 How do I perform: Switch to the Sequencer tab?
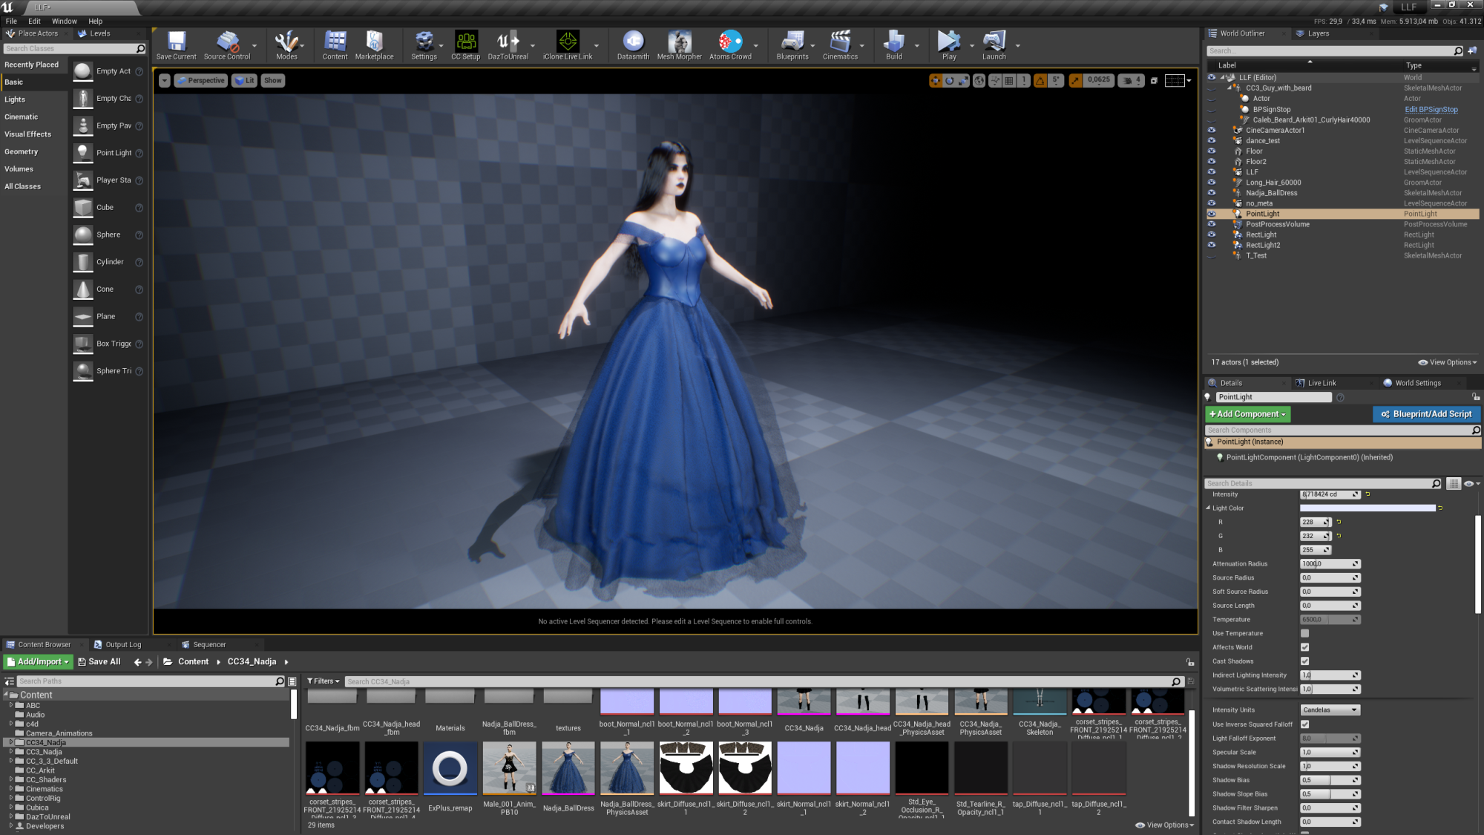point(209,644)
